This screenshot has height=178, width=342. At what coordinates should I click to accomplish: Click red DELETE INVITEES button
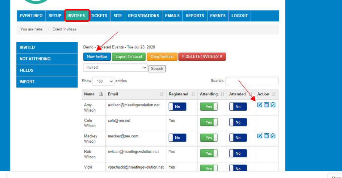click(x=202, y=57)
